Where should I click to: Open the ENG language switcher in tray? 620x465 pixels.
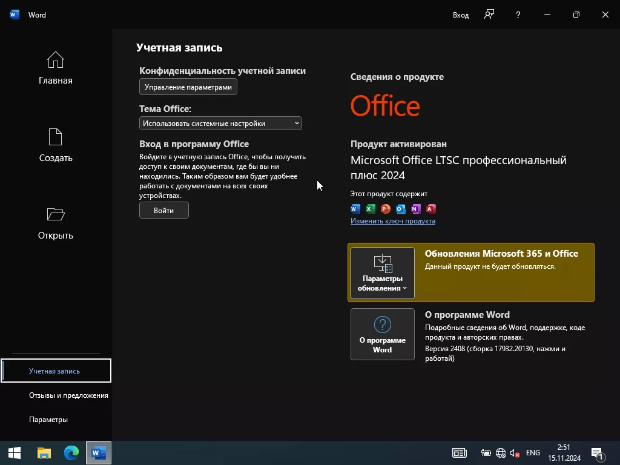[533, 453]
